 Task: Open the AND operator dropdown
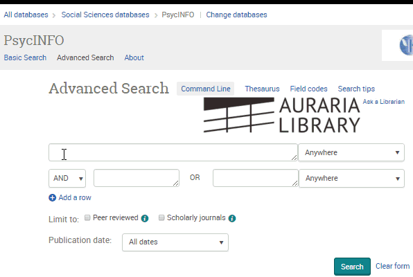[67, 178]
